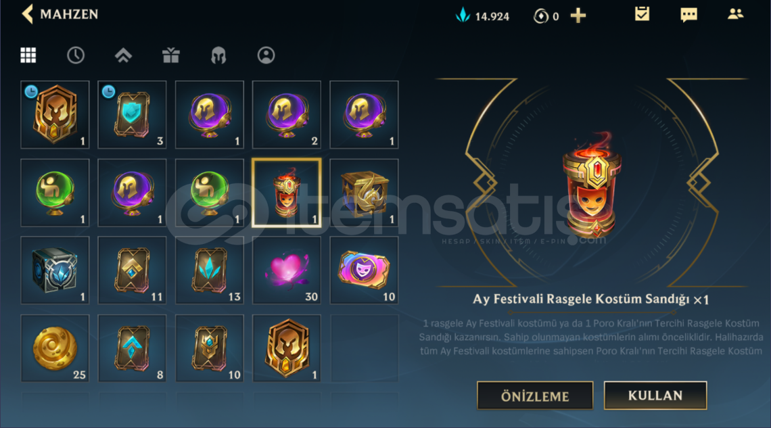The width and height of the screenshot is (771, 428).
Task: Open the chat speech bubble icon
Action: click(688, 15)
